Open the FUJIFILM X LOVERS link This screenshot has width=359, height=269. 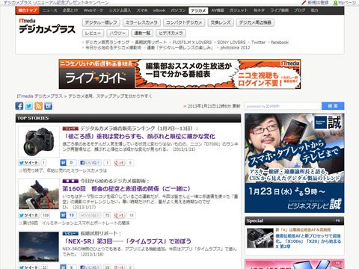coord(192,43)
